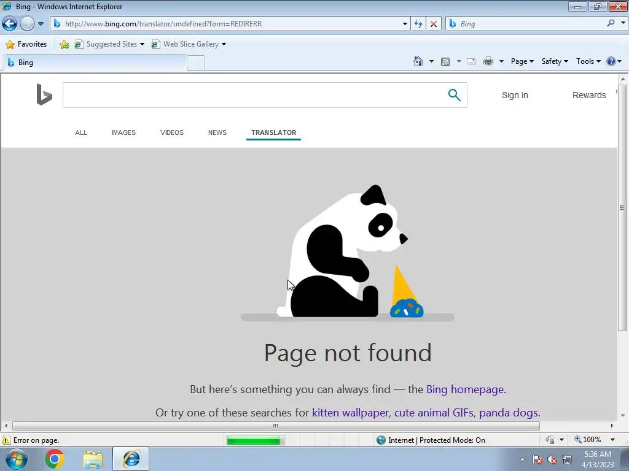Screen dimensions: 629x471
Task: Expand the zoom level dropdown arrow
Action: 612,440
